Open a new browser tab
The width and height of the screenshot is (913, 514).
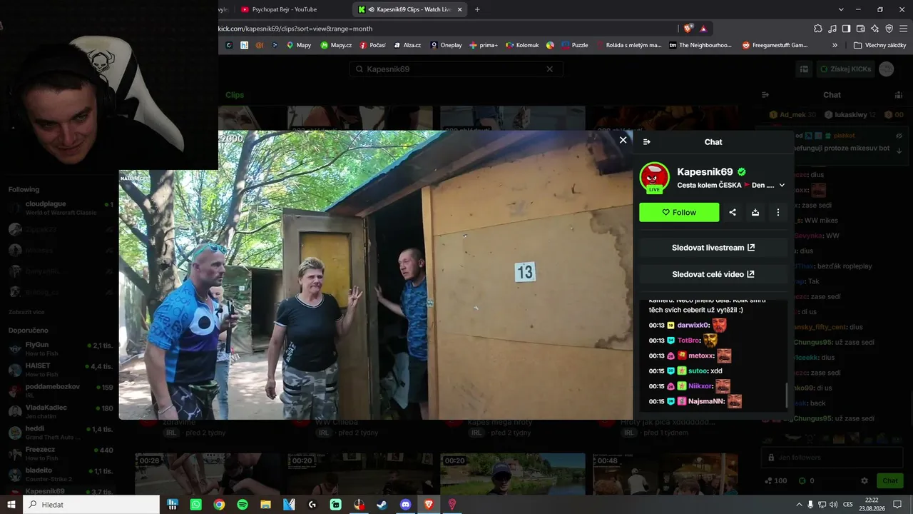[x=477, y=9]
